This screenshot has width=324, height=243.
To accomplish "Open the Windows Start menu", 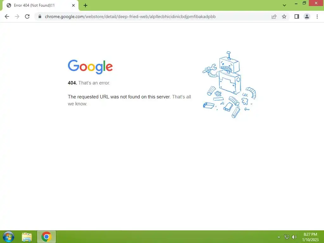I will pos(9,237).
